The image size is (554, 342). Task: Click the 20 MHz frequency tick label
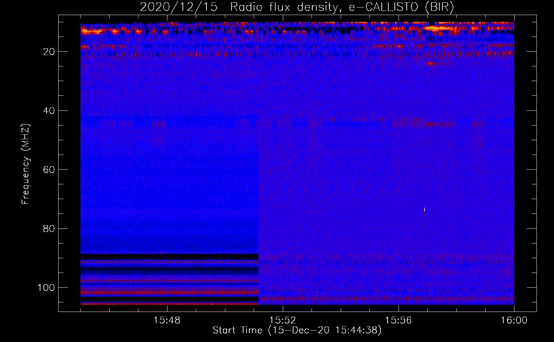click(x=49, y=52)
